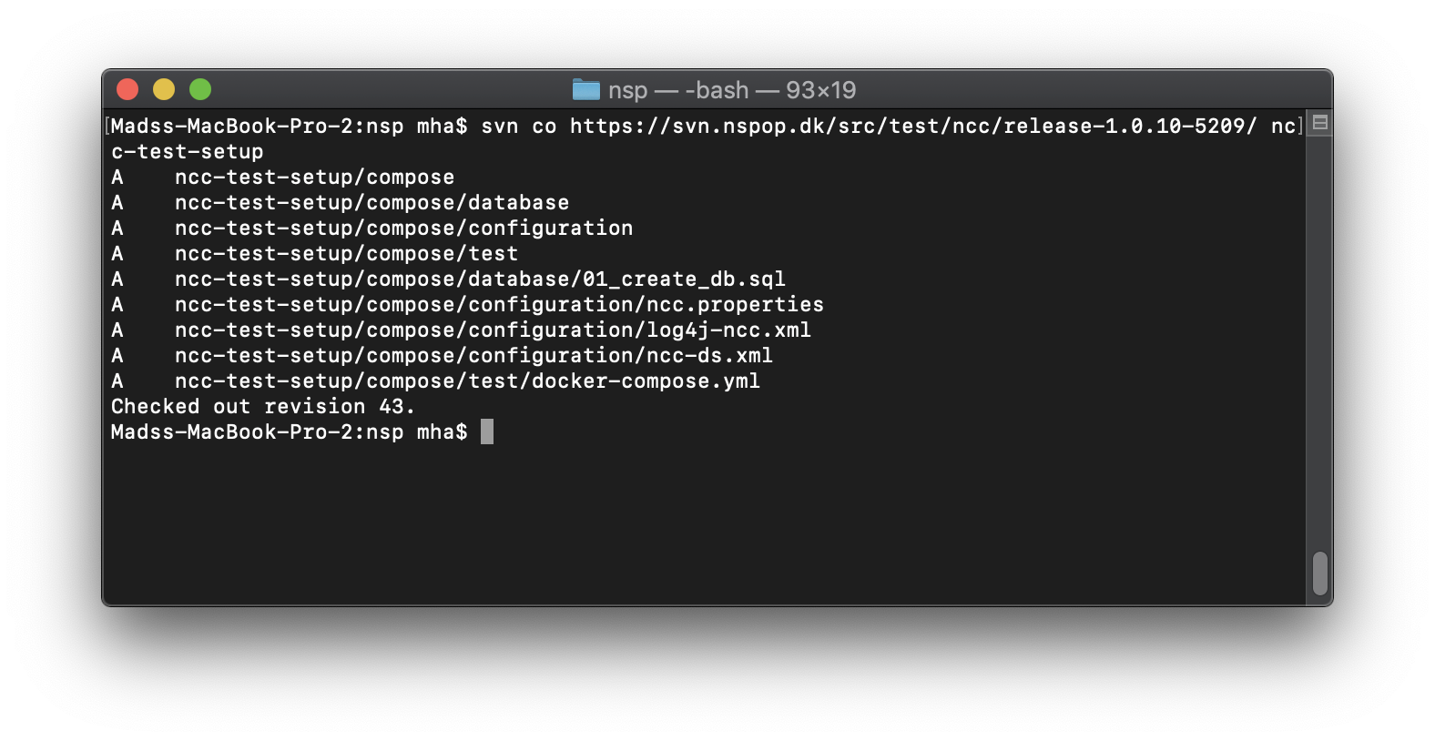Click the 'ncc-test-setup/compose' output line

(314, 178)
